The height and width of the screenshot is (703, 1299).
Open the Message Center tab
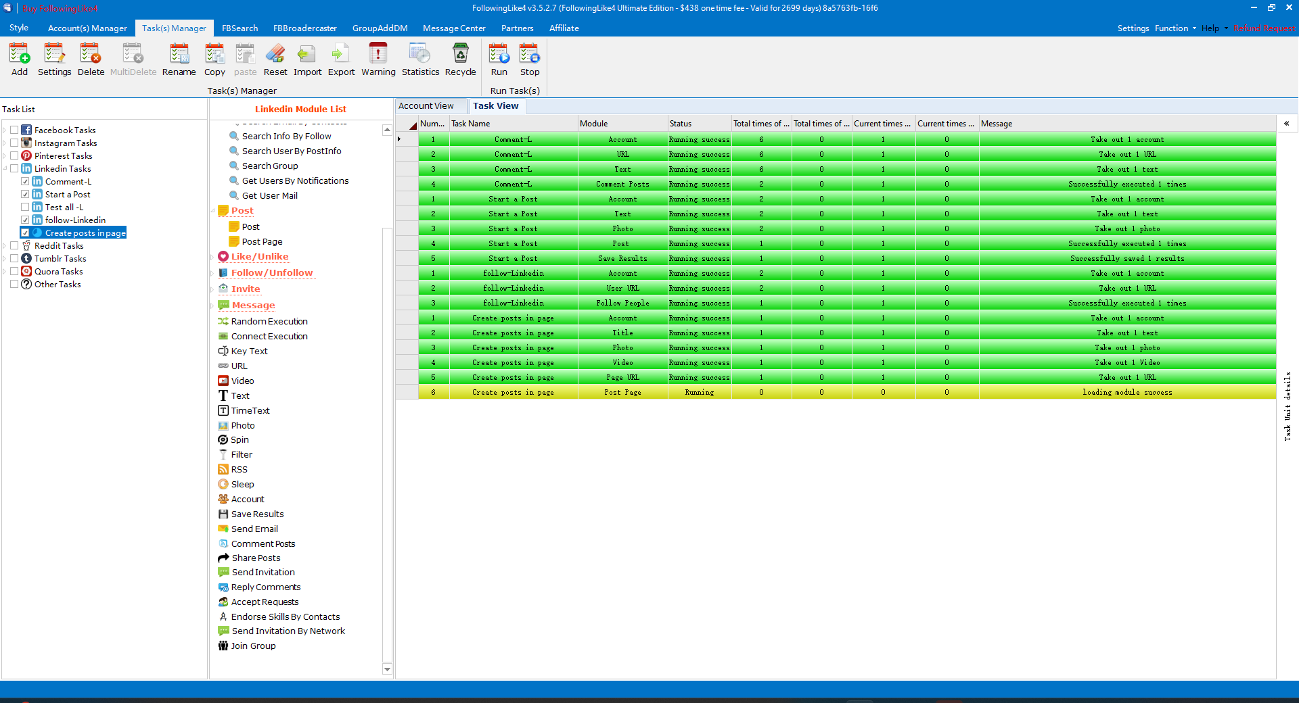click(x=454, y=28)
